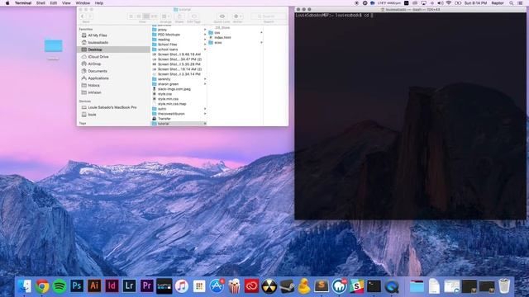Open the Window menu
Screen dimensions: 529x297
[83, 3]
